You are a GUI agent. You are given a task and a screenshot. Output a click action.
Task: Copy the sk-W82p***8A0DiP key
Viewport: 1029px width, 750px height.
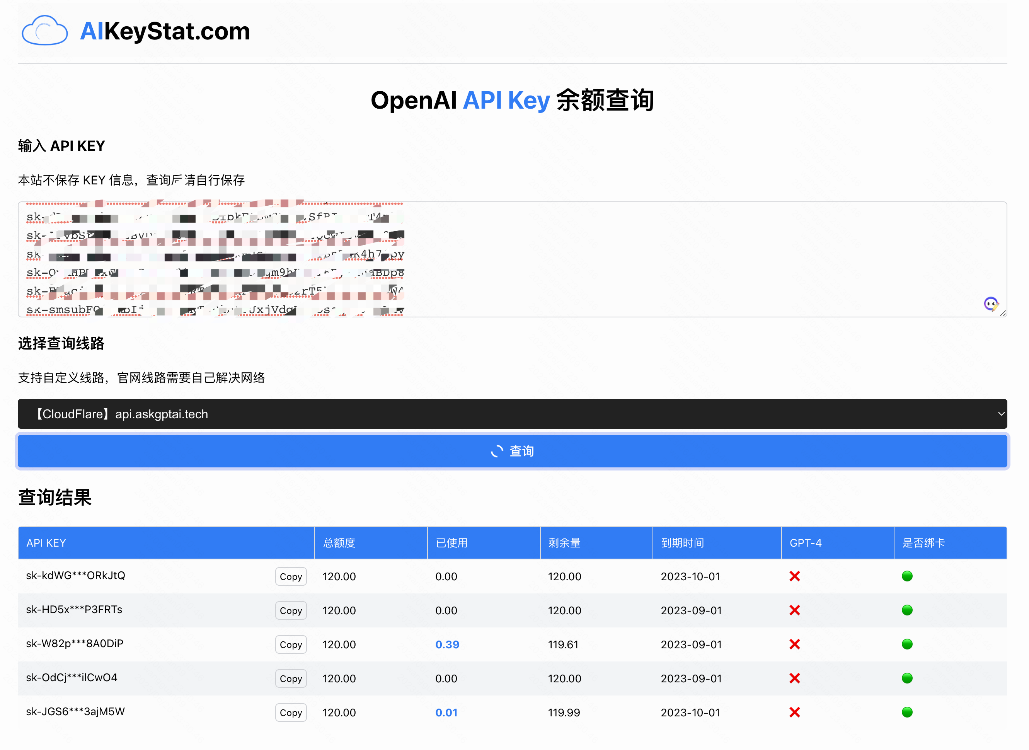coord(291,645)
